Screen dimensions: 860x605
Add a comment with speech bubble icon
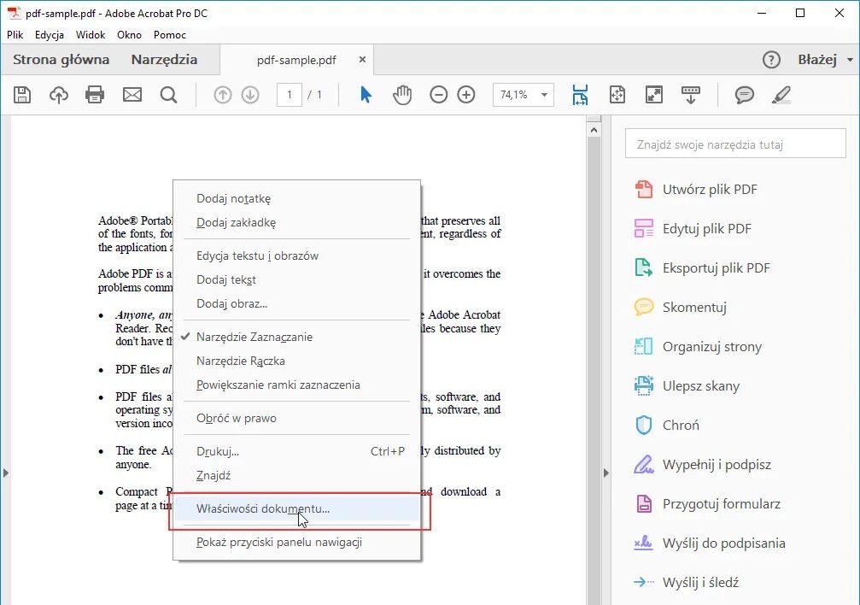[744, 95]
